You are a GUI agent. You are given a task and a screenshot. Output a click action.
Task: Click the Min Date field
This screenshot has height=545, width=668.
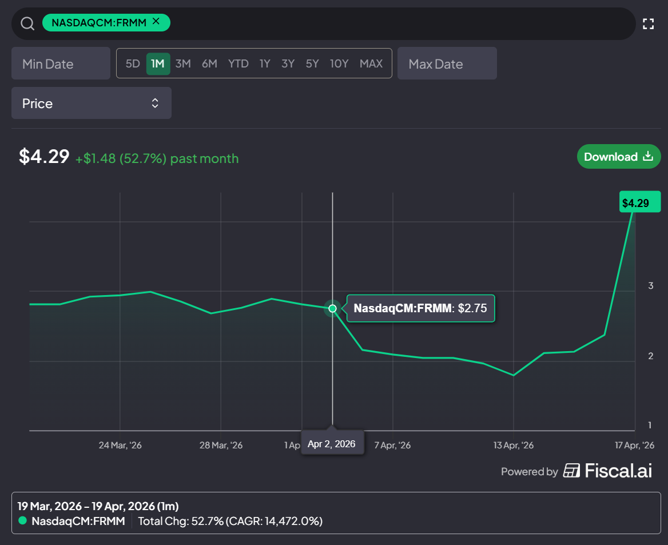pos(61,63)
